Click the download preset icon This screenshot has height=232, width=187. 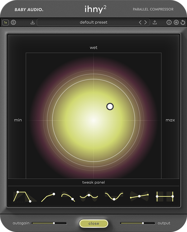pyautogui.click(x=32, y=22)
